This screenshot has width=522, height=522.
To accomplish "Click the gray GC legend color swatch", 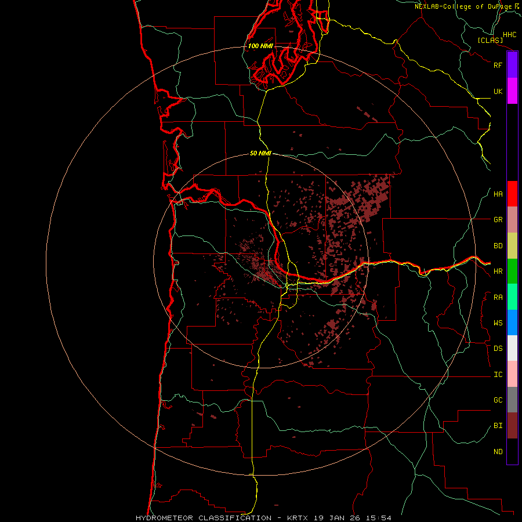I will pyautogui.click(x=512, y=400).
